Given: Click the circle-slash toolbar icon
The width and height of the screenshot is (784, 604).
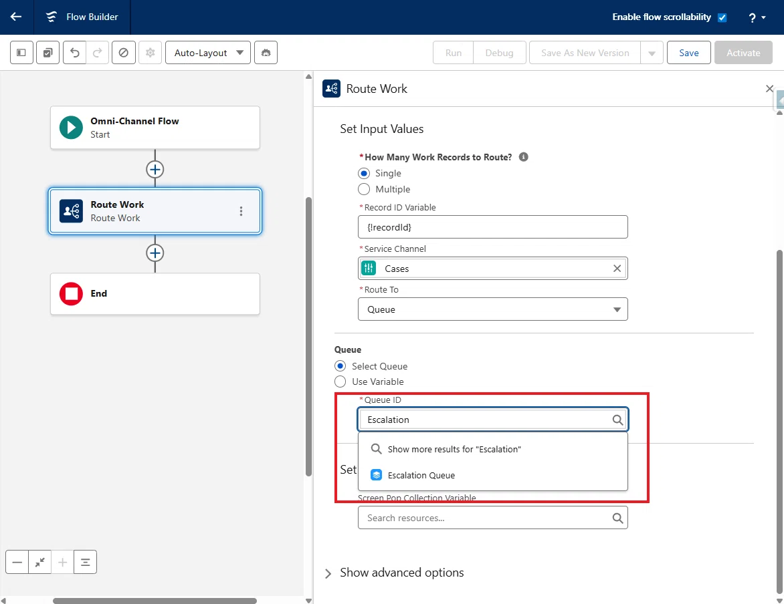Looking at the screenshot, I should (124, 53).
